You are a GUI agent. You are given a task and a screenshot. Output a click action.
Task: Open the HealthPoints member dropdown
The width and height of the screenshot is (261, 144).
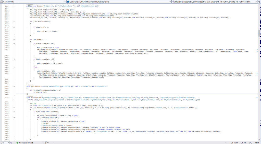[x=256, y=2]
